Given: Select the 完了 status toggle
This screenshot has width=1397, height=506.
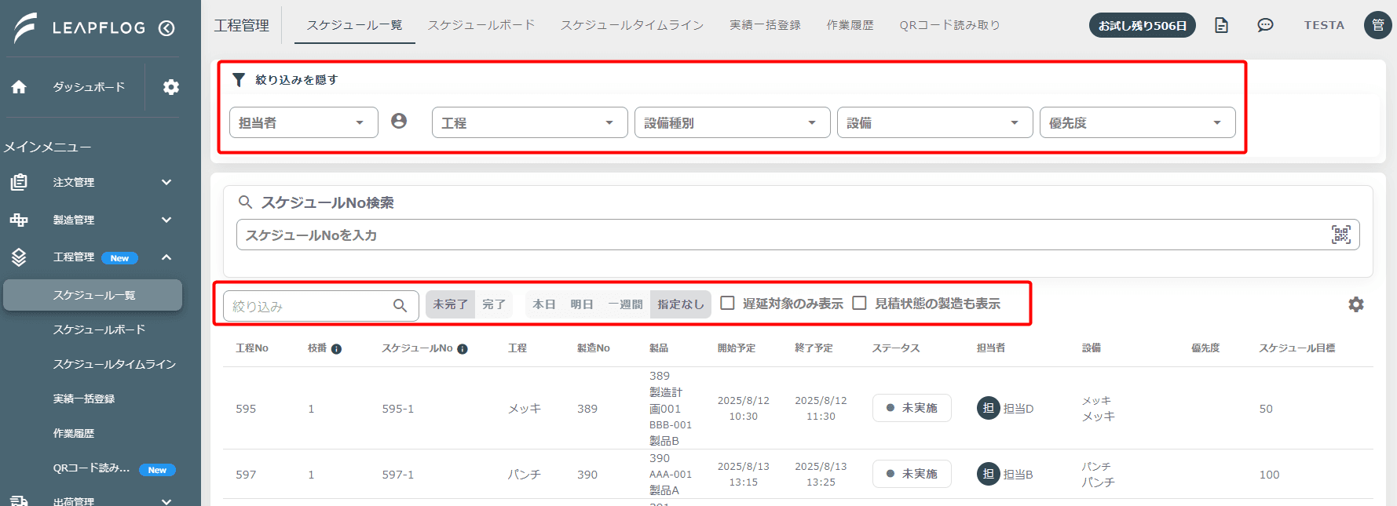Looking at the screenshot, I should (x=494, y=304).
